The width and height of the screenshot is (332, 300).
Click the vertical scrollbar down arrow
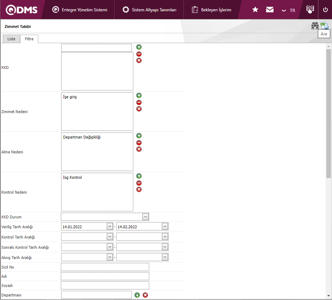(x=328, y=296)
